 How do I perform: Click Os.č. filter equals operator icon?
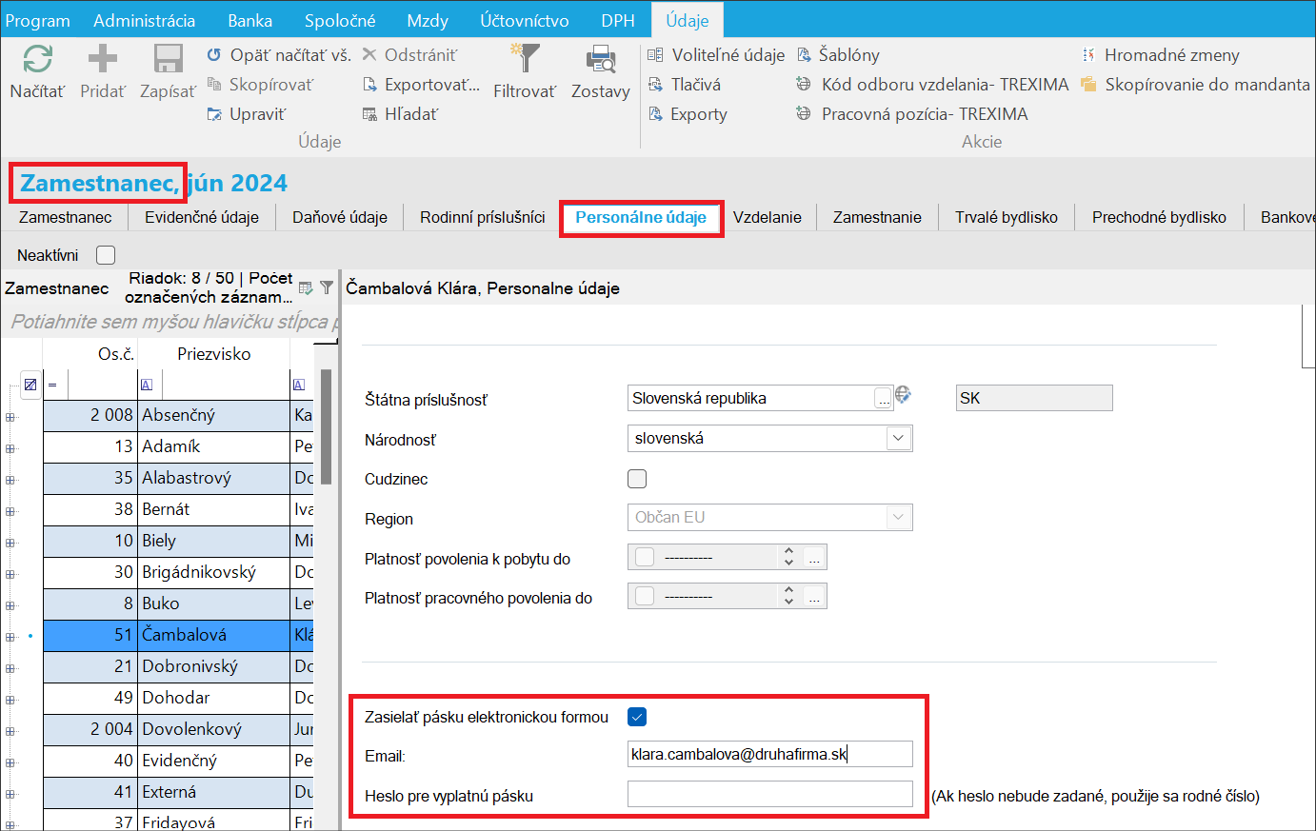pyautogui.click(x=52, y=385)
